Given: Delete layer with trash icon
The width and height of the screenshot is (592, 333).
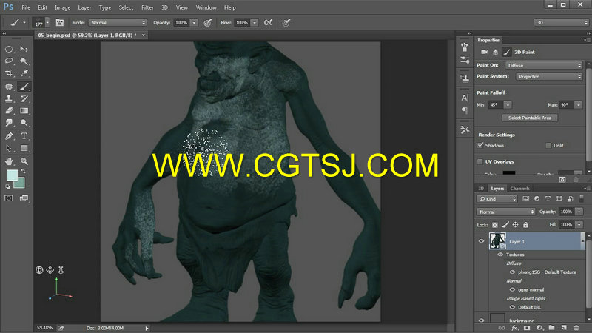Looking at the screenshot, I should [576, 328].
